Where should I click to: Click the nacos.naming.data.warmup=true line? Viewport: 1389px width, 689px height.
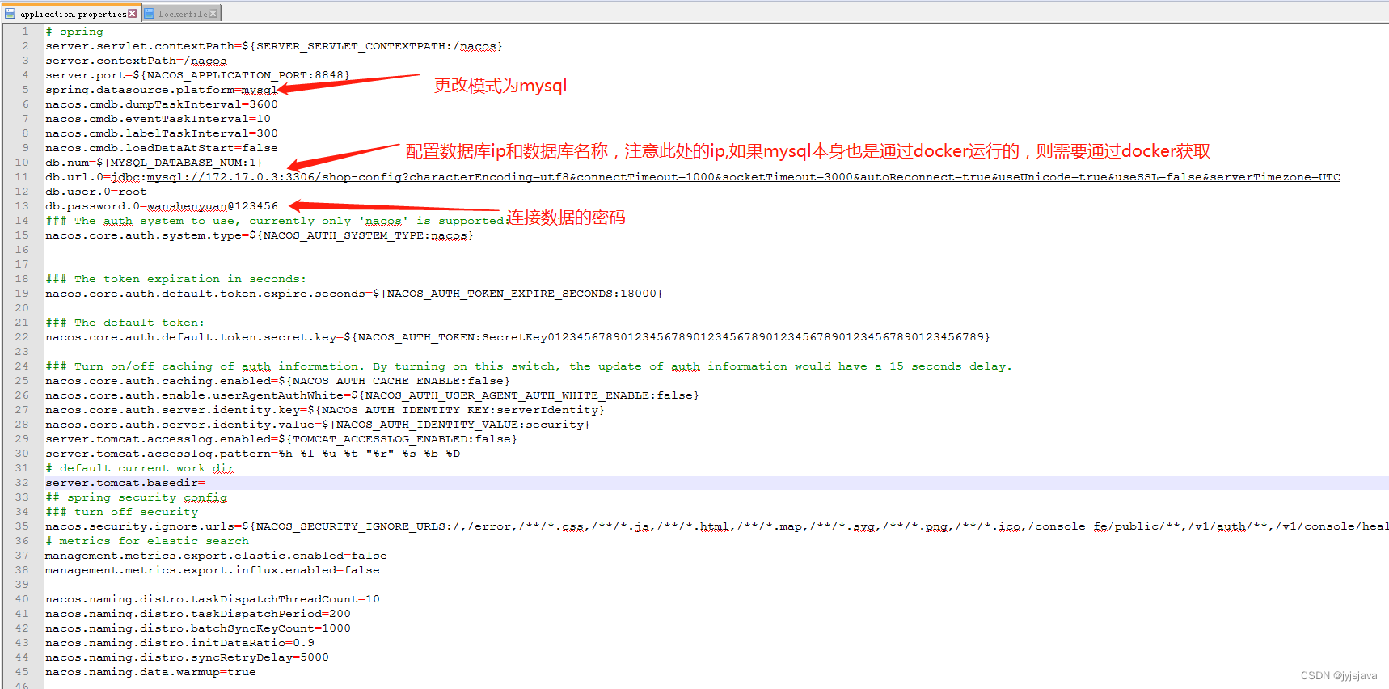point(150,672)
